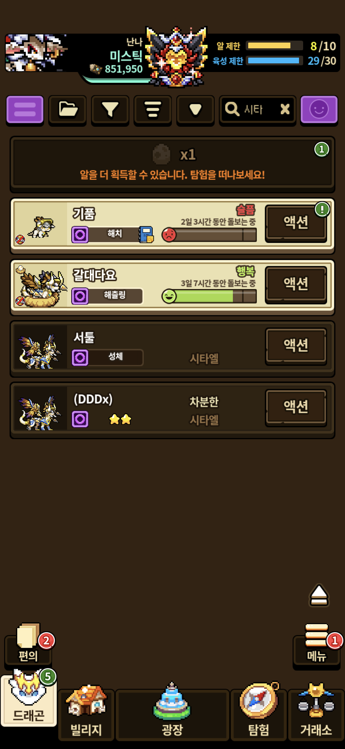
Task: Tap the 액션 button for 기품
Action: pos(296,222)
